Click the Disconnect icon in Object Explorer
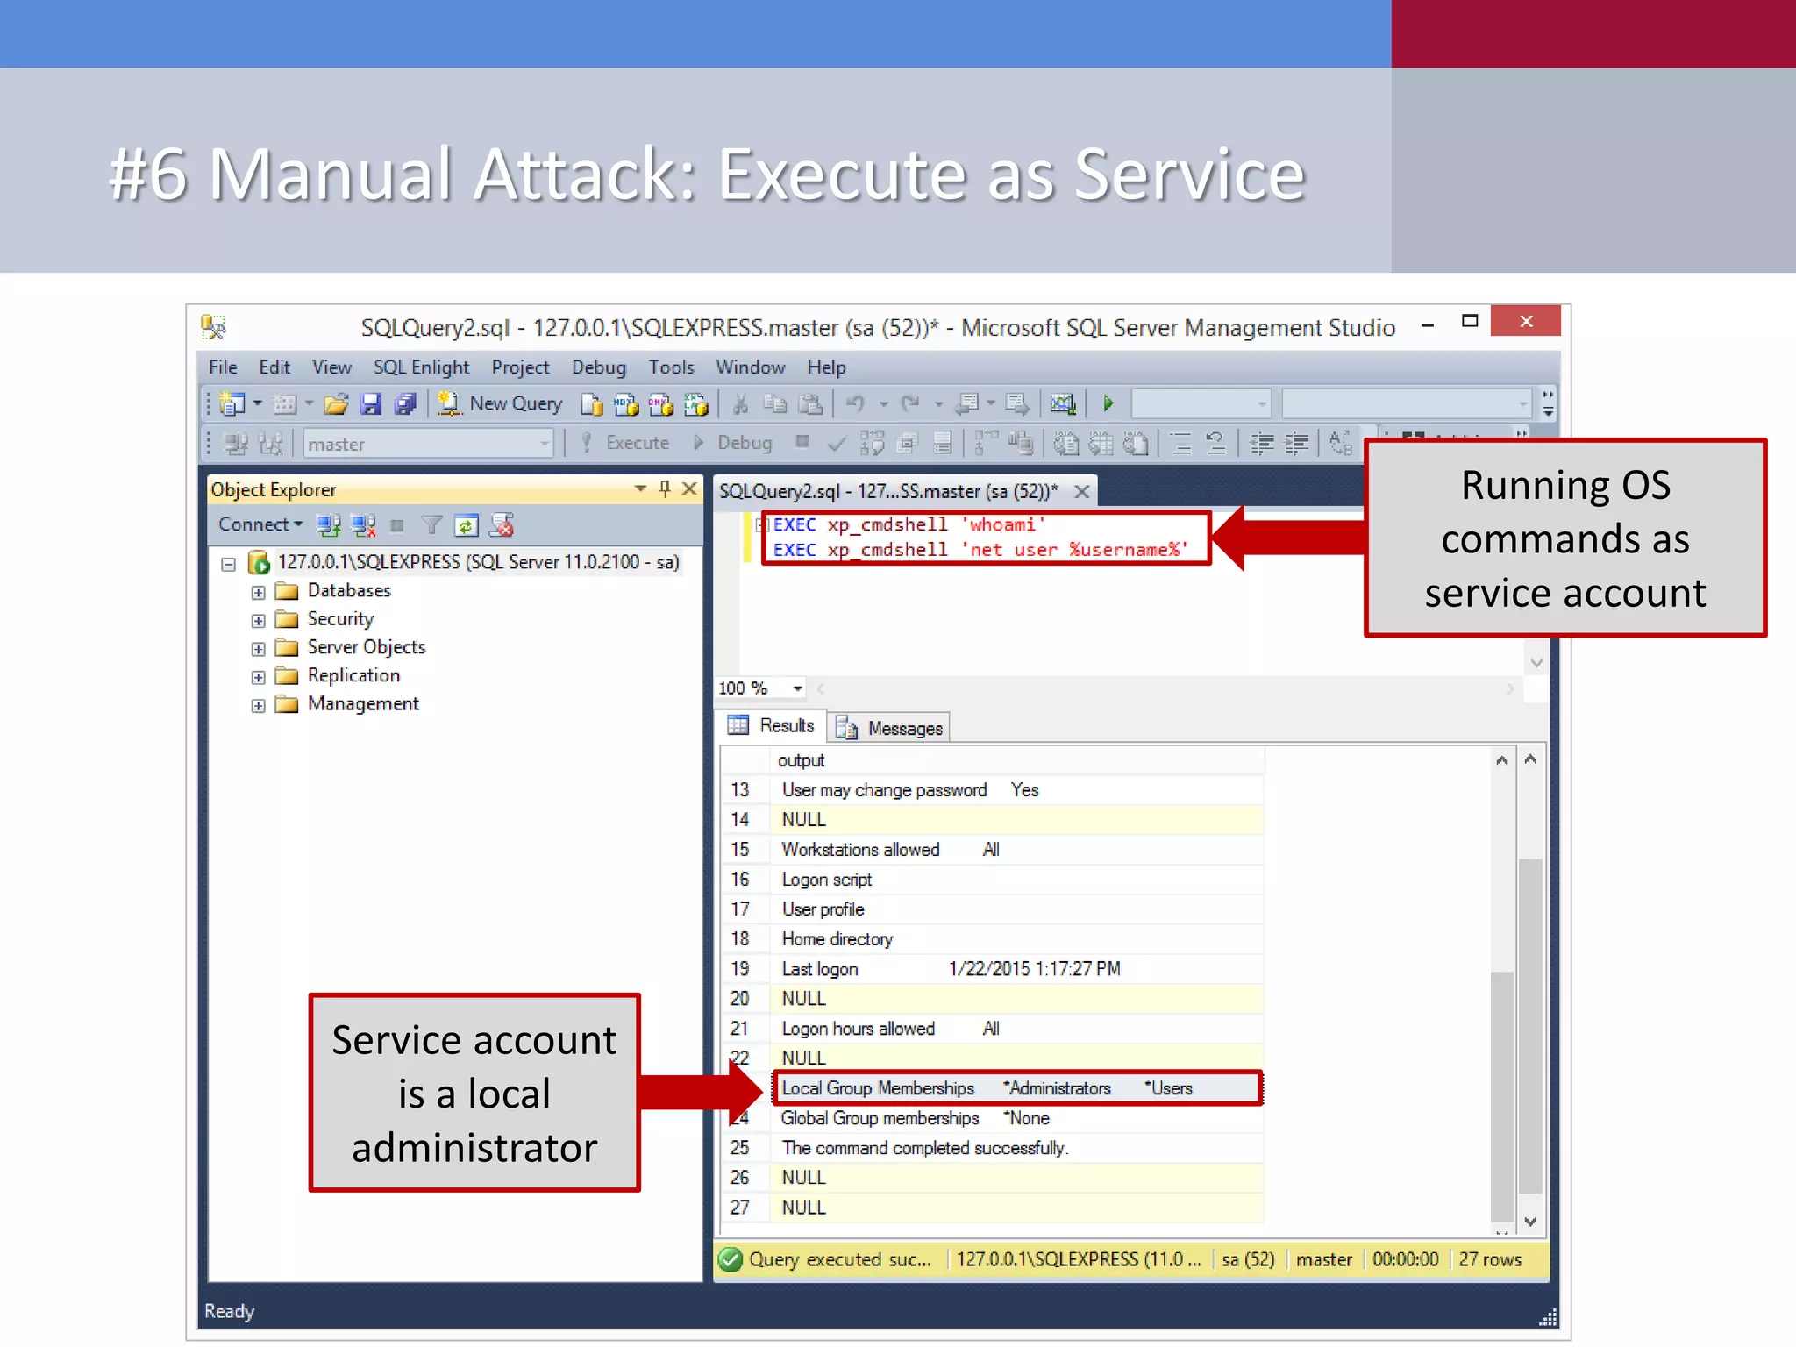 click(x=363, y=525)
